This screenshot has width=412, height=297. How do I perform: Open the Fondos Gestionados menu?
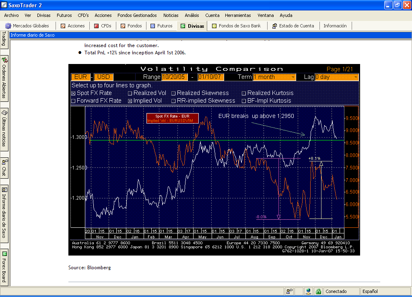(137, 15)
